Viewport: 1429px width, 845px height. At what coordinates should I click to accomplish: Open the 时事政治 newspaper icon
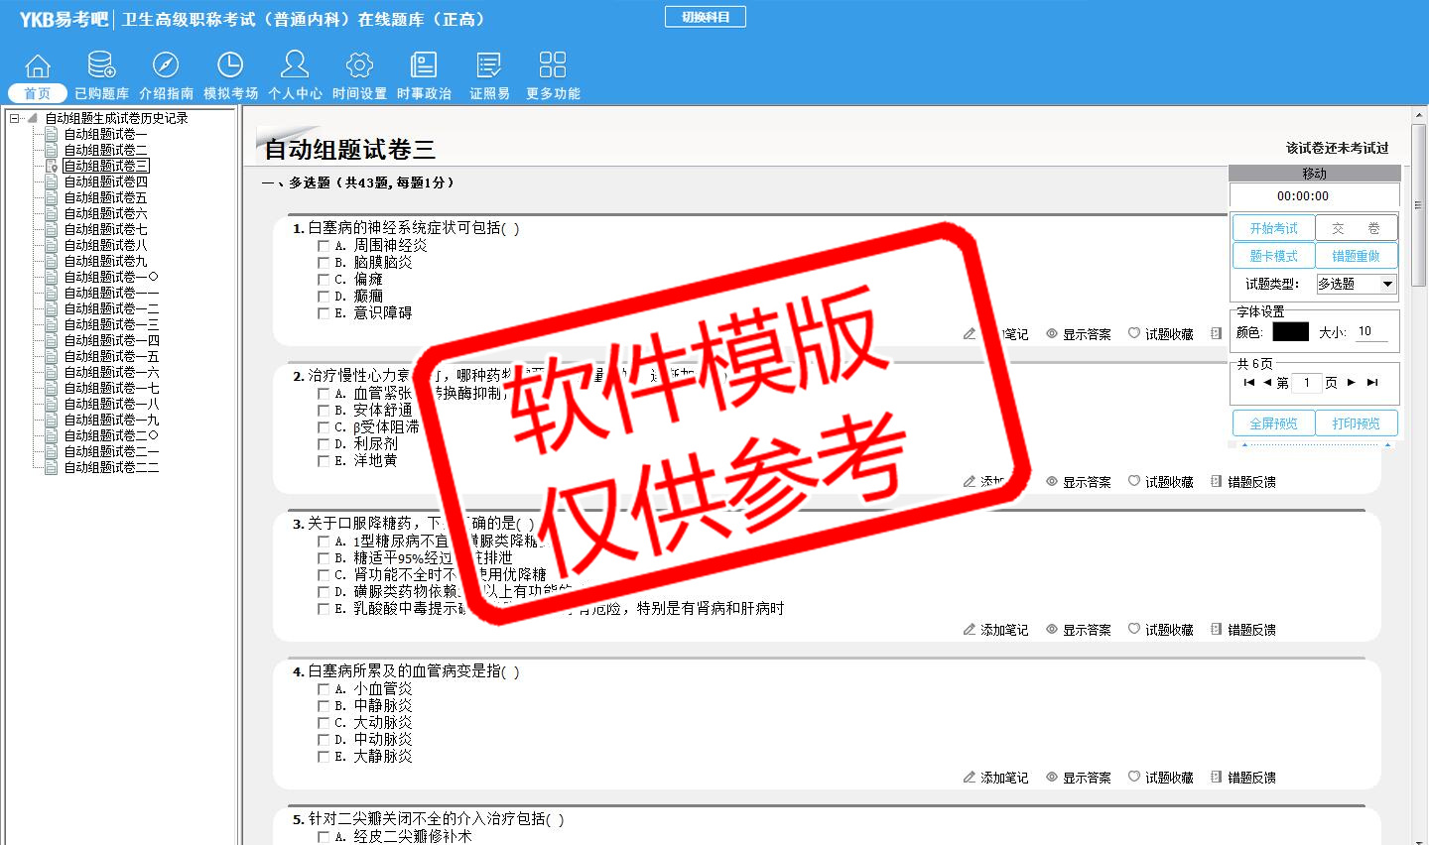click(x=424, y=66)
